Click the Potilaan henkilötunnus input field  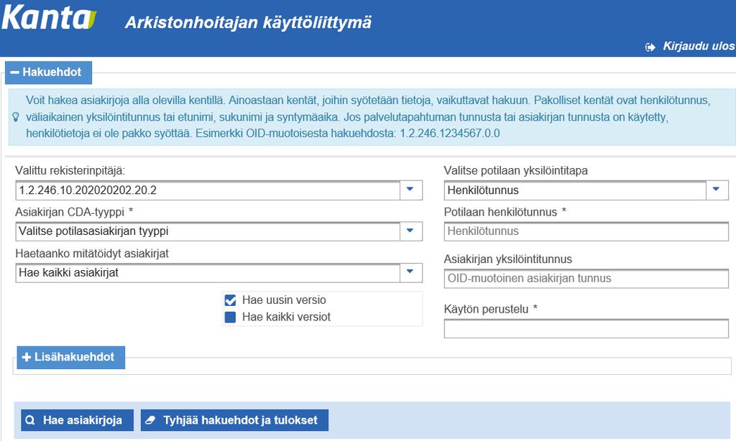pyautogui.click(x=586, y=231)
